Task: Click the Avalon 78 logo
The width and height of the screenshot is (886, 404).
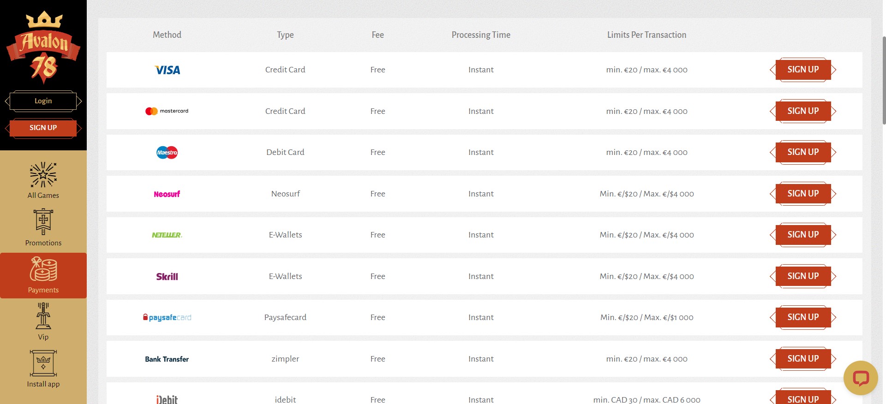Action: (x=43, y=48)
